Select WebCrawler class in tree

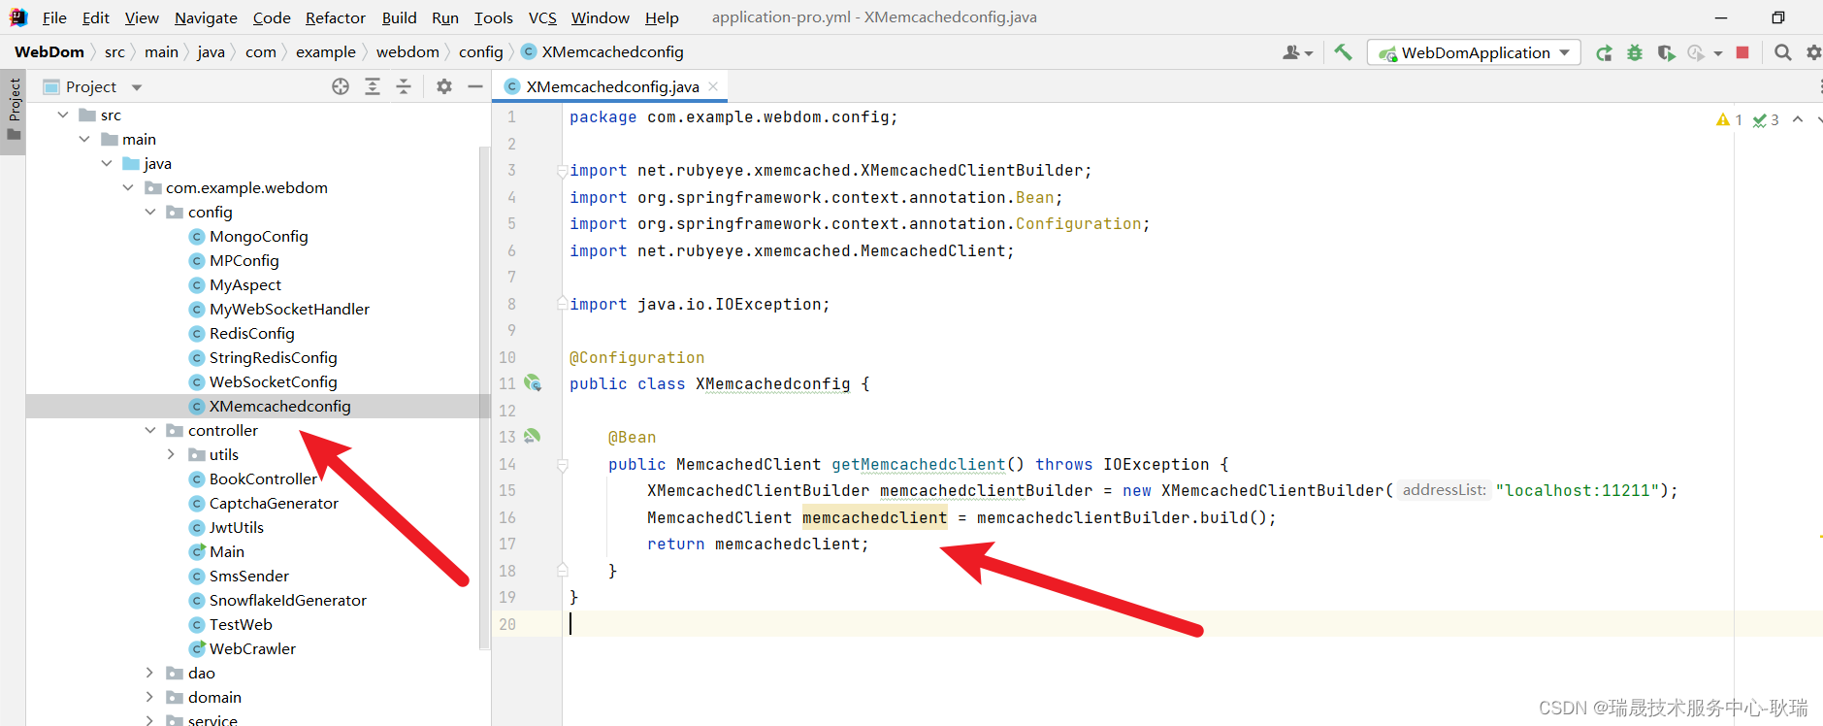(x=252, y=648)
